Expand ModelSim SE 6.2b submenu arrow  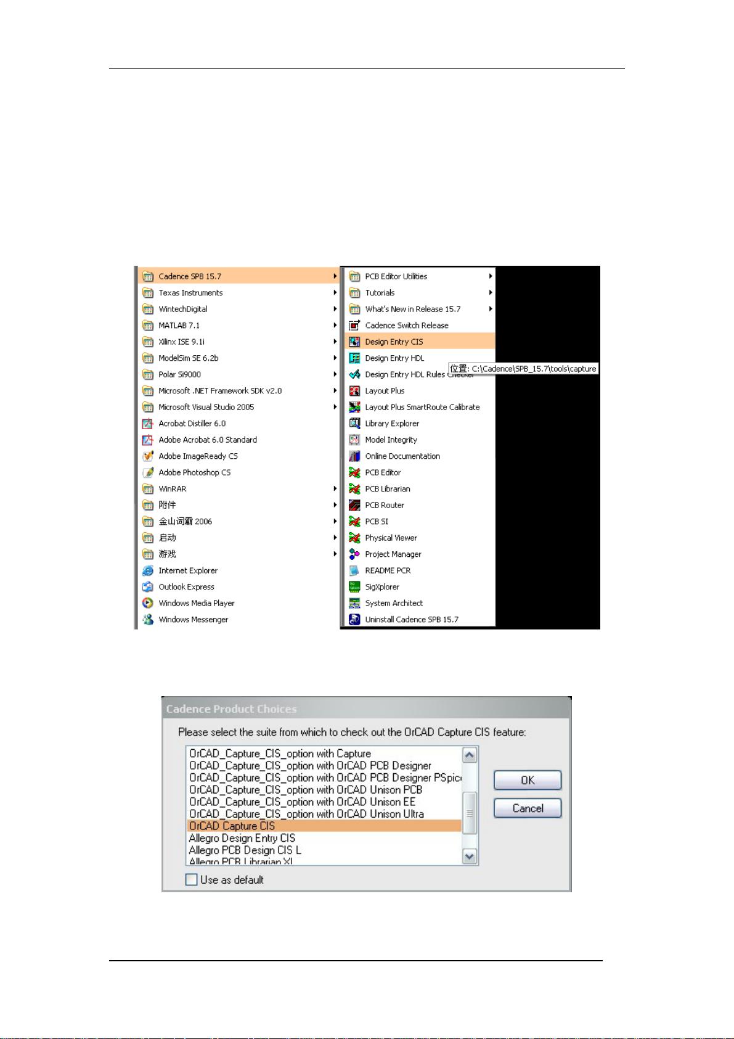335,358
